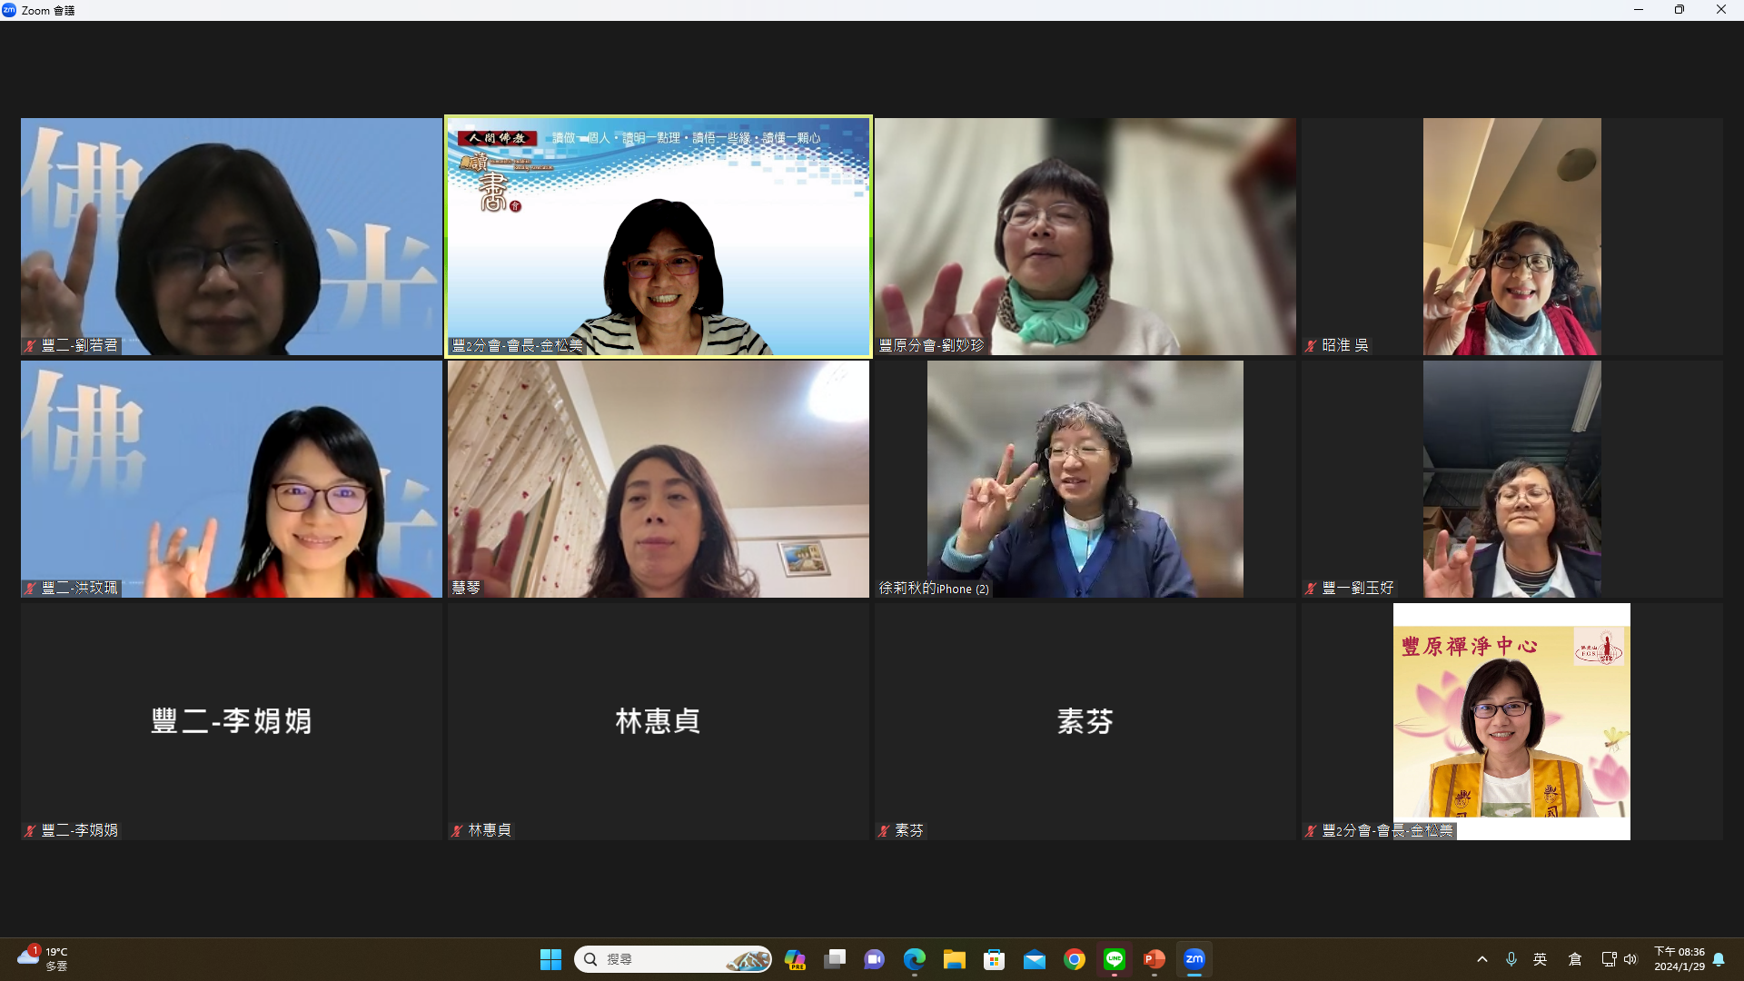This screenshot has width=1744, height=981.
Task: Open PowerPoint from the taskbar
Action: click(x=1154, y=959)
